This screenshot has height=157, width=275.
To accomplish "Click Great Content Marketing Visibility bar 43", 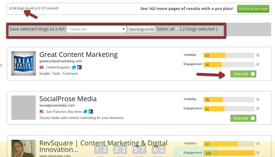I will point(229,55).
